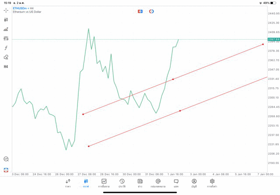This screenshot has height=195, width=280.
Task: Activate the crosshair cursor tool
Action: click(6, 10)
